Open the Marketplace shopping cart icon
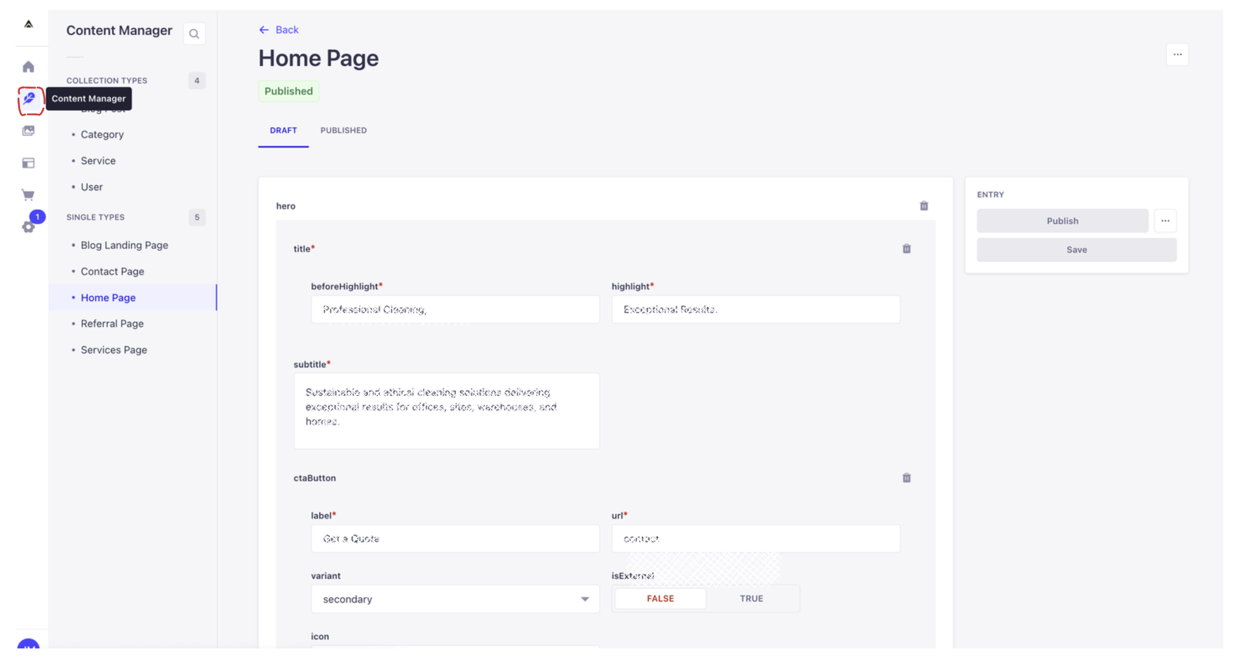 click(x=28, y=194)
